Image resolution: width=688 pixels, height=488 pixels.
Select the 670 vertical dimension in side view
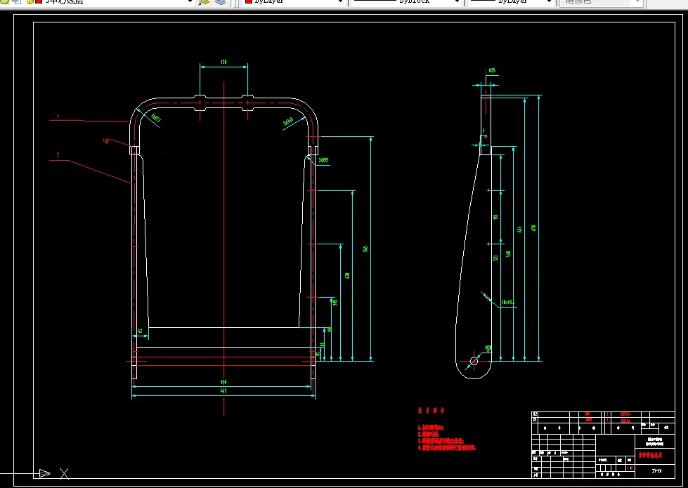pos(533,227)
